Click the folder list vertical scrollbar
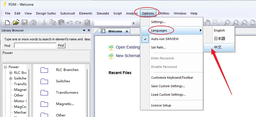256x117 pixels. point(87,91)
